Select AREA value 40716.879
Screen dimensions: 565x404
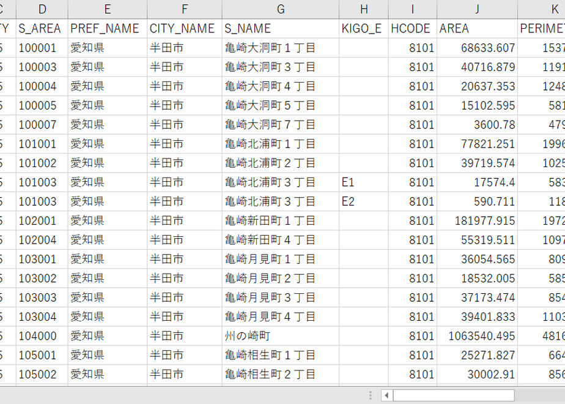pos(477,67)
